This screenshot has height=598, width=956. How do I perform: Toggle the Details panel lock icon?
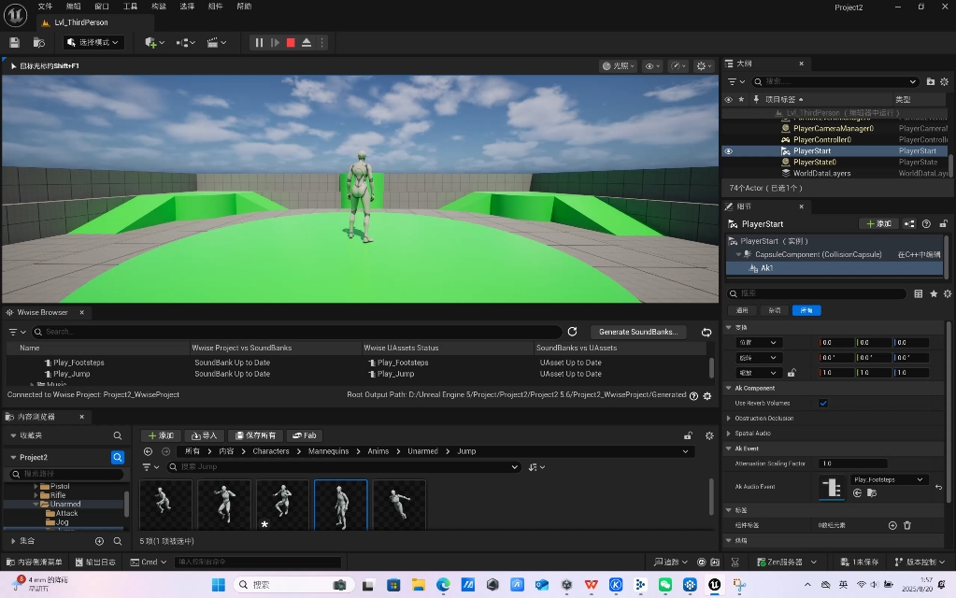coord(943,223)
